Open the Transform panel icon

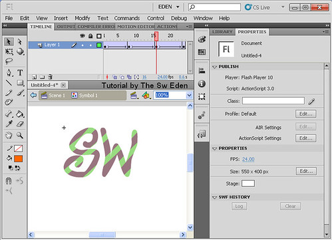[x=202, y=96]
